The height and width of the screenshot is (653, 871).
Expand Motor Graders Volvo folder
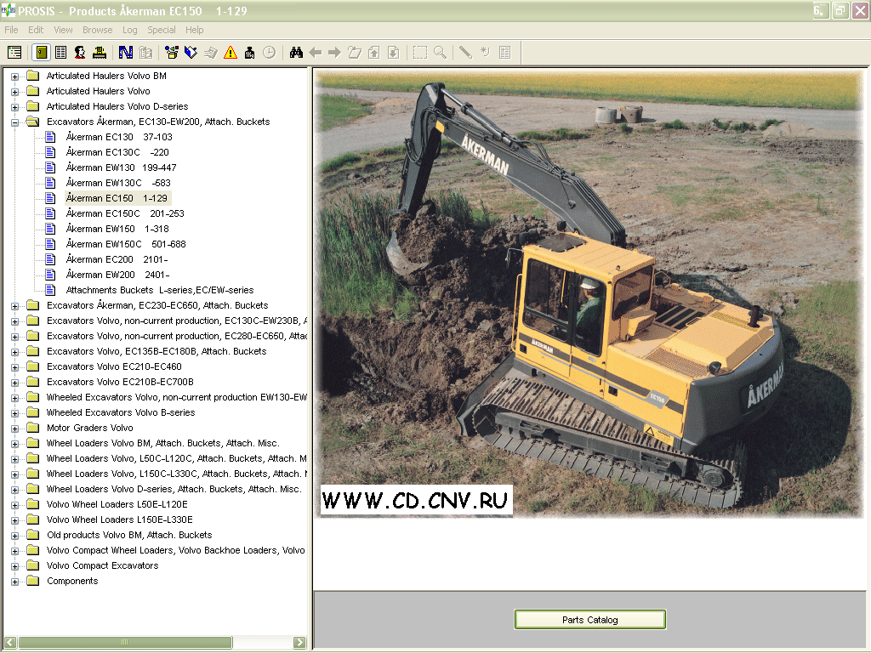point(15,429)
